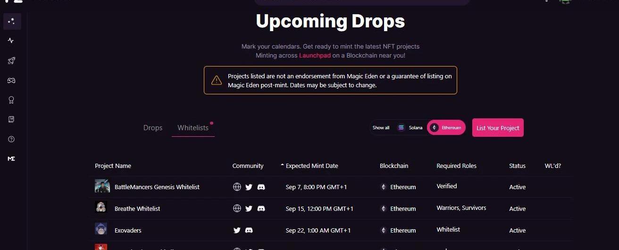
Task: Select the Ethereum blockchain filter
Action: tap(446, 128)
